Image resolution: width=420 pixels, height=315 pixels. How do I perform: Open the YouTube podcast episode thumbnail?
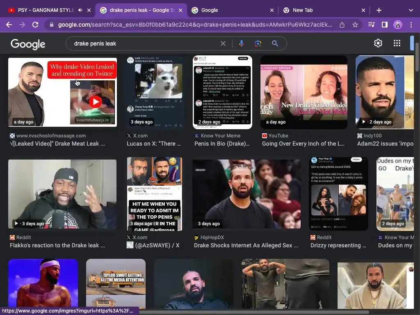tap(304, 92)
